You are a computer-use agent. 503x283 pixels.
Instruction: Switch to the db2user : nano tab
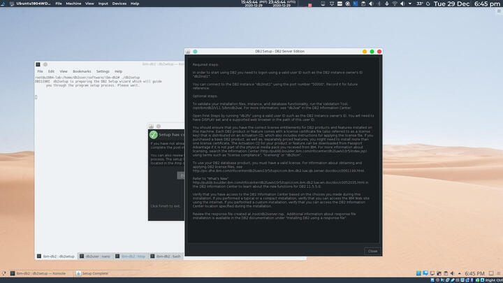(95, 256)
